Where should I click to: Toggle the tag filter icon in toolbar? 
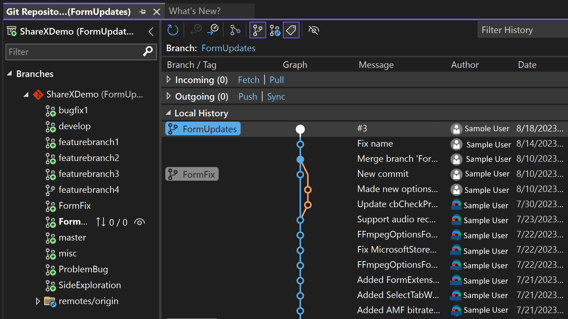[292, 30]
